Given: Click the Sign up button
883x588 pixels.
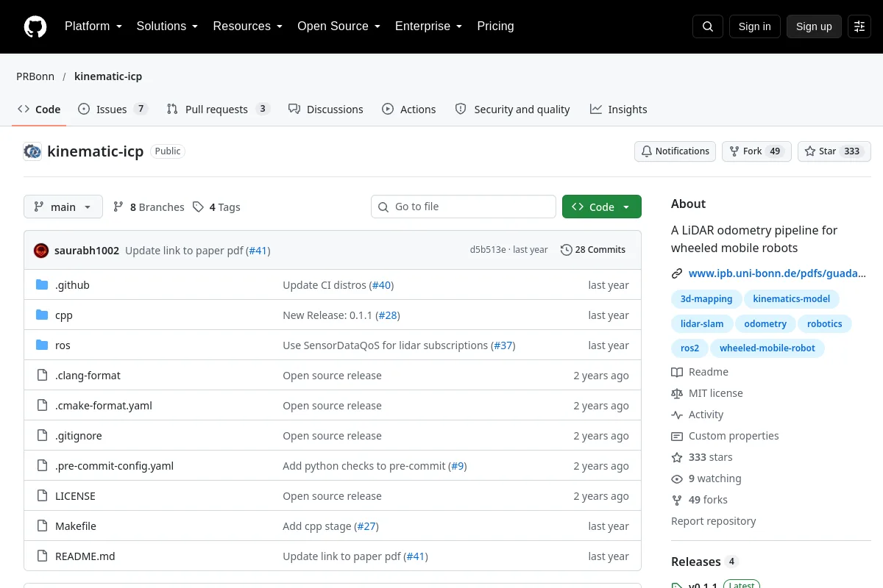Looking at the screenshot, I should point(814,26).
